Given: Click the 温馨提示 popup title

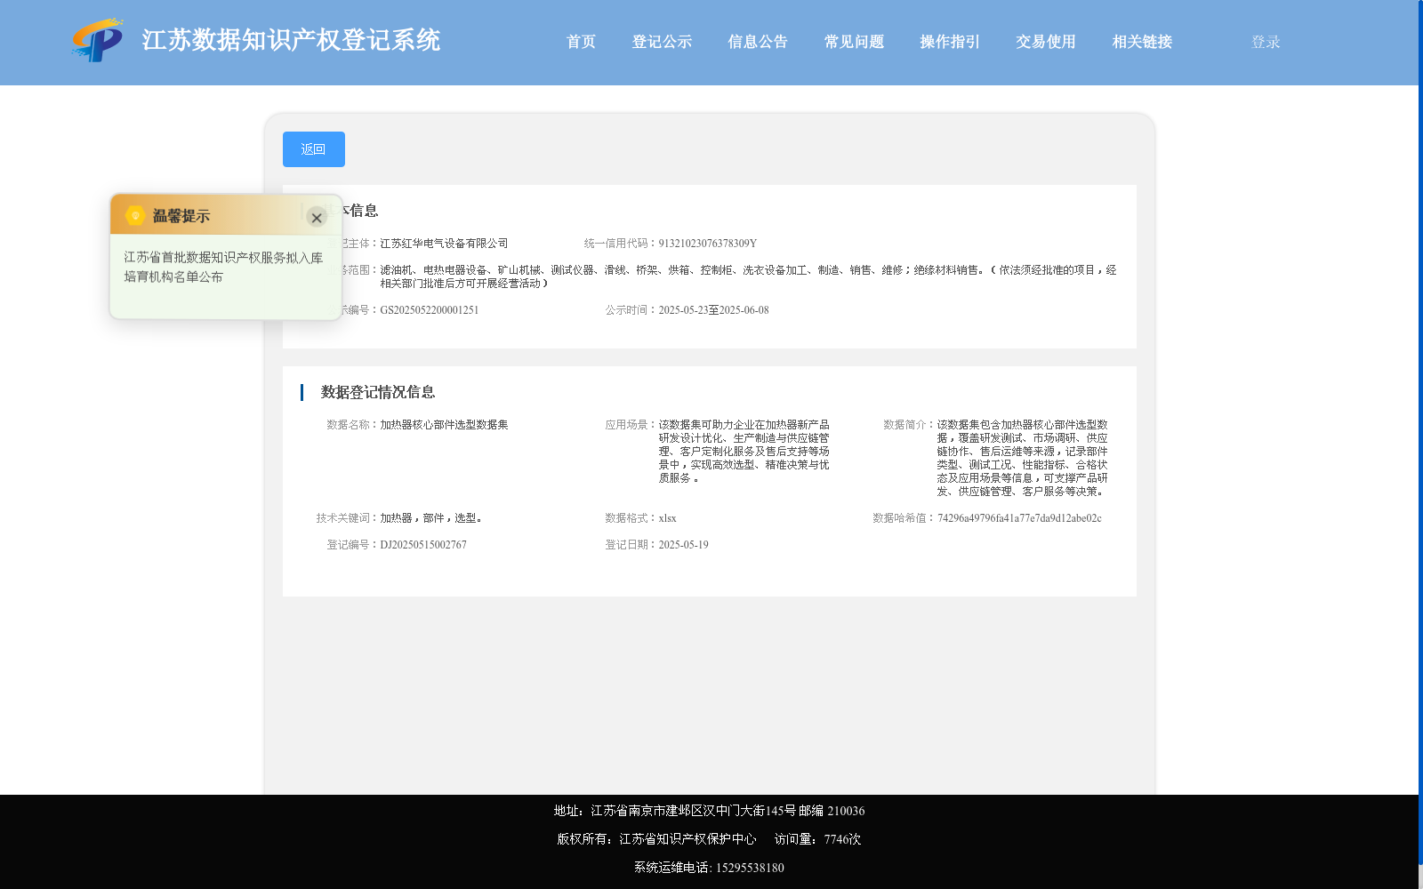Looking at the screenshot, I should (181, 216).
